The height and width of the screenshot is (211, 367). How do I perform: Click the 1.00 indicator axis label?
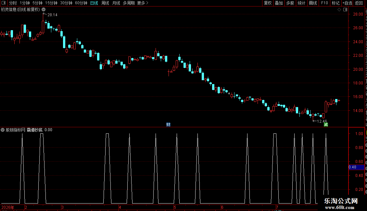pyautogui.click(x=359, y=133)
